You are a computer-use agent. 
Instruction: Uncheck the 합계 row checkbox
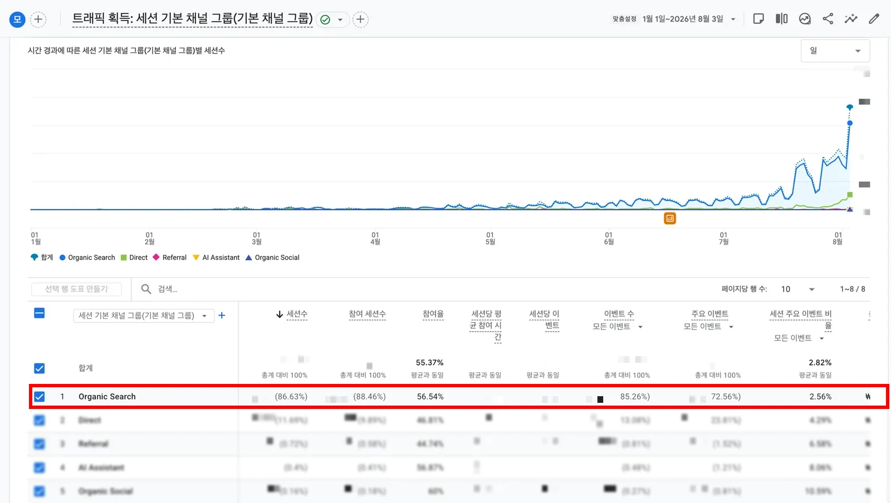point(40,368)
